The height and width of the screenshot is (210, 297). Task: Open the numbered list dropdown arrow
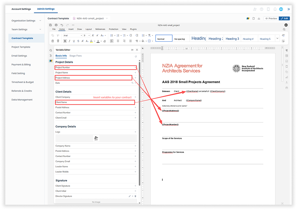pyautogui.click(x=121, y=35)
